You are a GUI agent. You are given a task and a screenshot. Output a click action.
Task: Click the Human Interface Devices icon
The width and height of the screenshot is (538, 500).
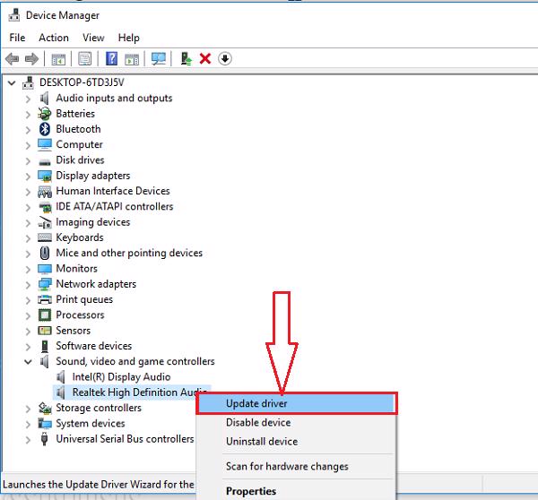(45, 191)
